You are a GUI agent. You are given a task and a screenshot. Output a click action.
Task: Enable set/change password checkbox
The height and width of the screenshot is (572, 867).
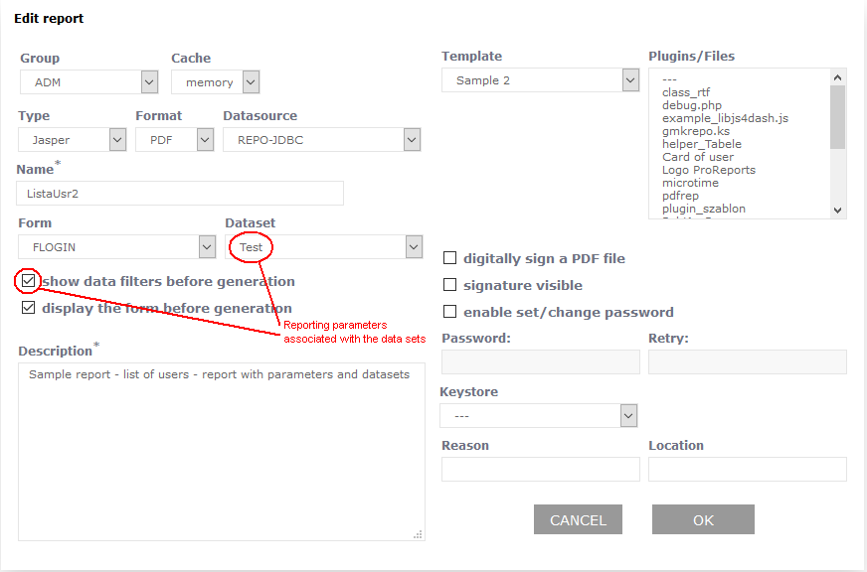coord(450,312)
